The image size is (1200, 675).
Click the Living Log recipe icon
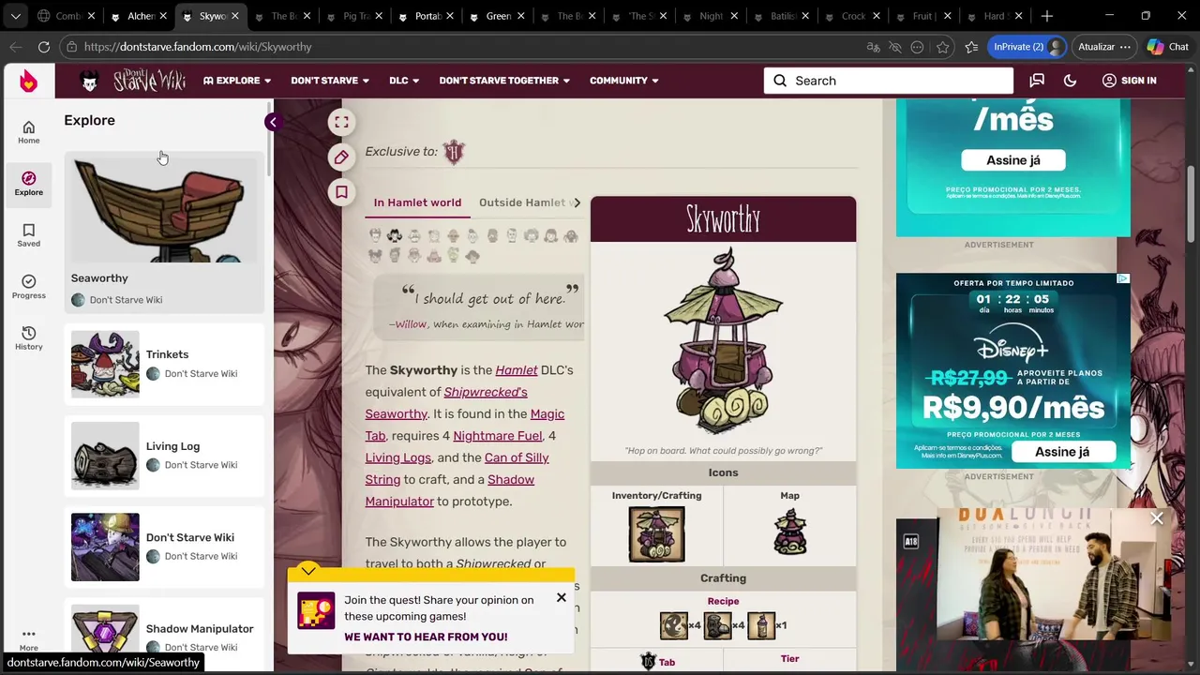(x=717, y=625)
